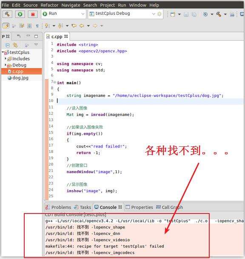This screenshot has height=259, width=245.
Task: Click Next Annotation arrow icon
Action: pyautogui.click(x=47, y=26)
